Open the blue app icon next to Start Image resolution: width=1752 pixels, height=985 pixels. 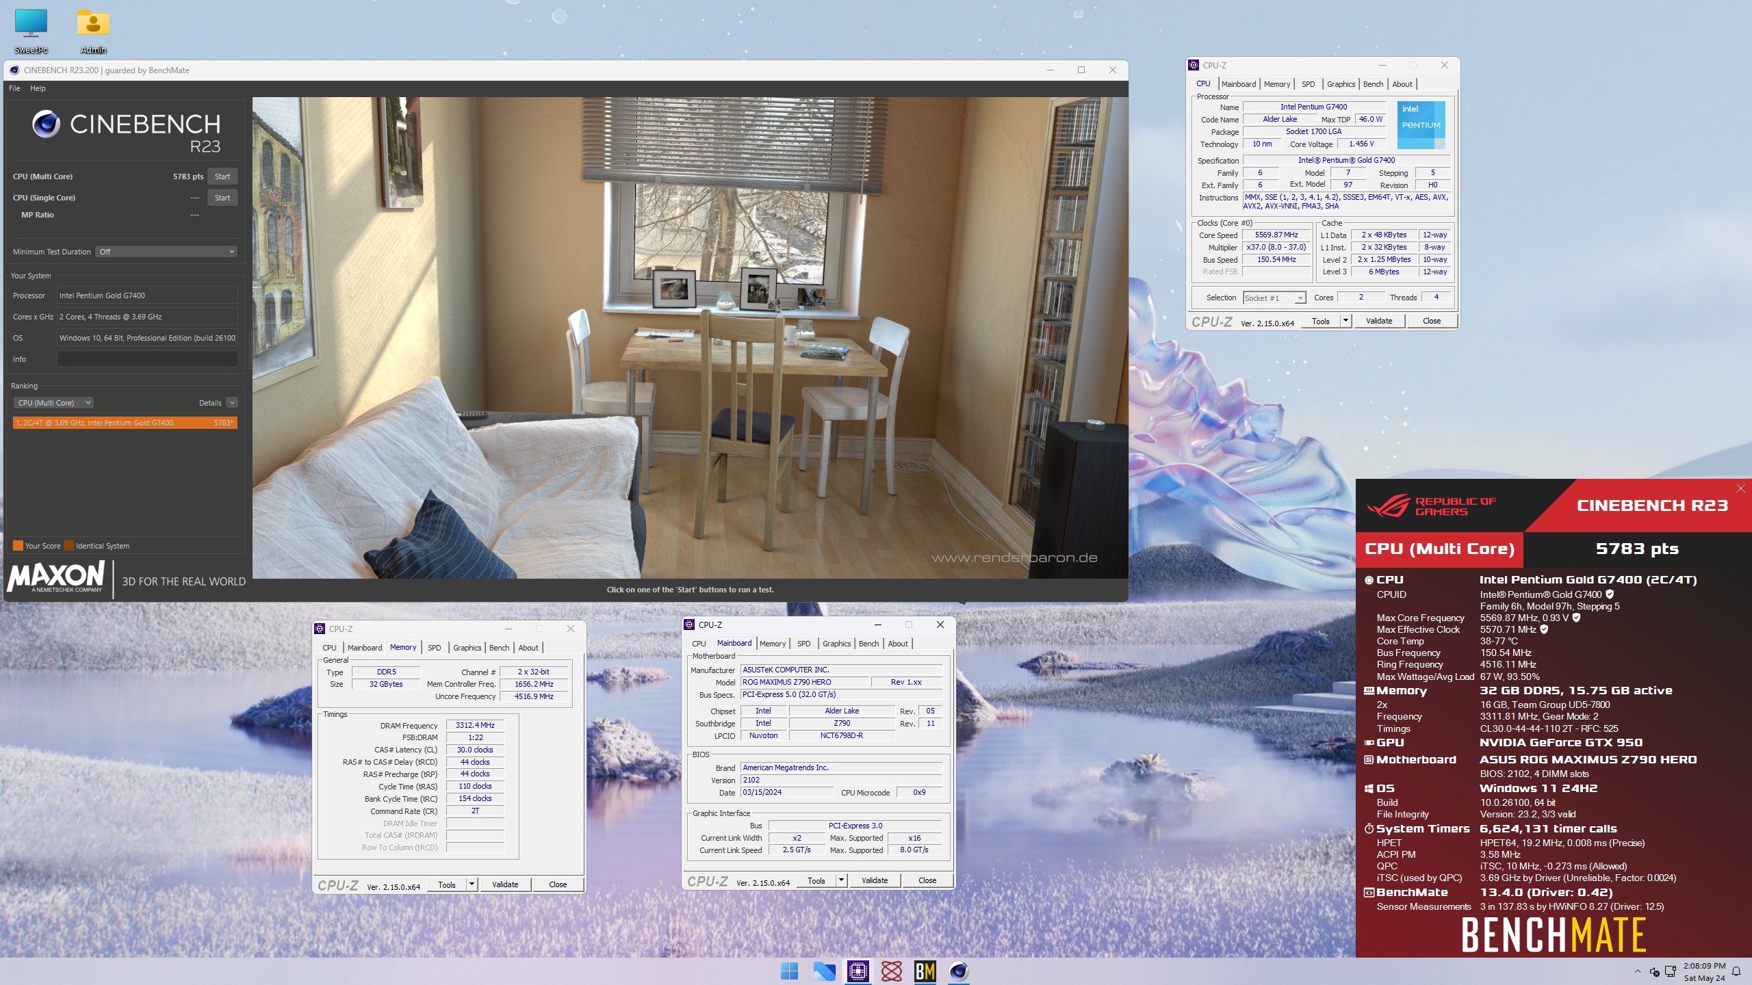[823, 971]
